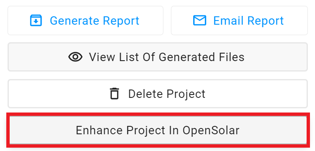Viewport: 315px width, 151px height.
Task: Click the word 'OpenSolar' in the highlighted button
Action: tap(211, 131)
